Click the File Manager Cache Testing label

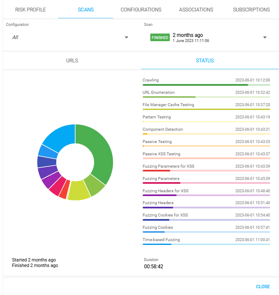point(168,104)
